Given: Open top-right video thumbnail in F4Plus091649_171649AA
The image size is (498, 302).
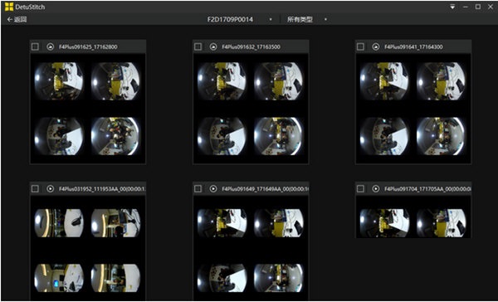Looking at the screenshot, I should point(279,223).
